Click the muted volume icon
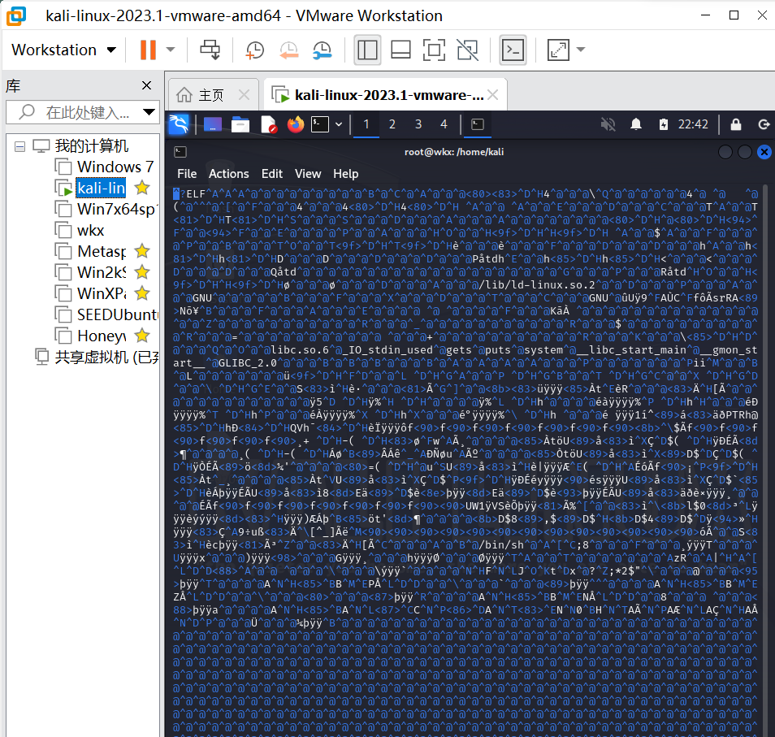This screenshot has width=775, height=737. click(x=608, y=124)
